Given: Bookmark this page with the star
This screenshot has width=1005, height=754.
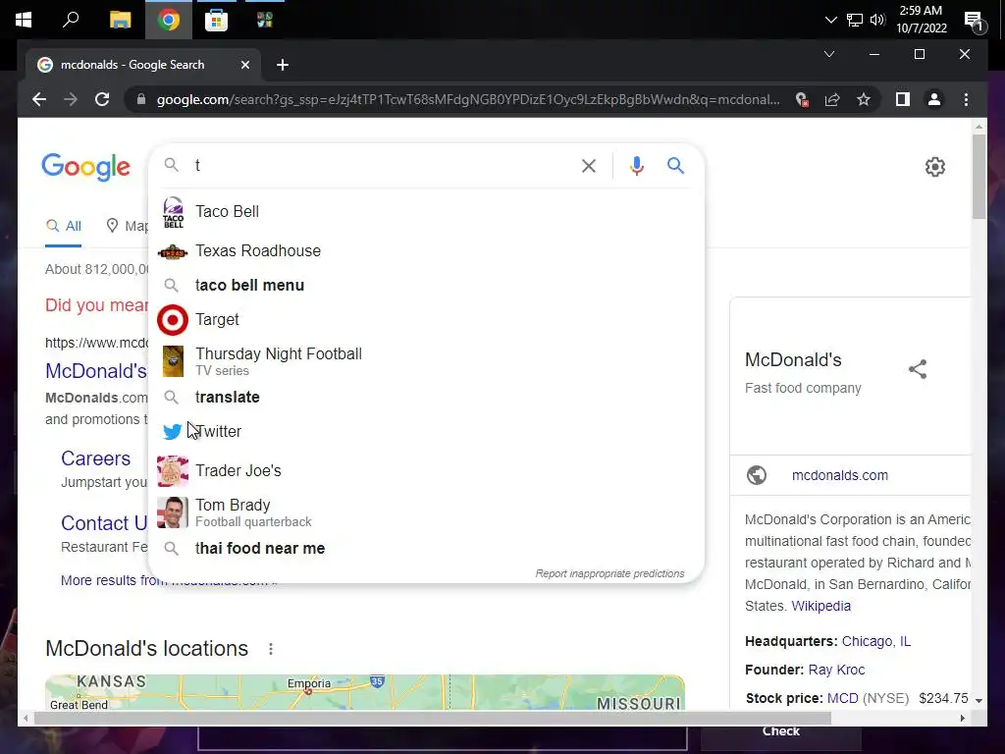Looking at the screenshot, I should tap(864, 99).
